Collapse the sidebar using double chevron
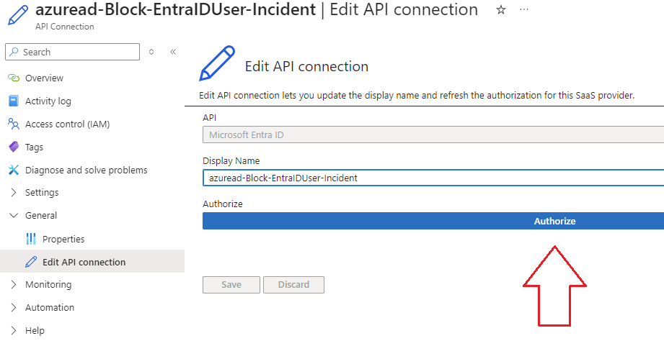 173,52
